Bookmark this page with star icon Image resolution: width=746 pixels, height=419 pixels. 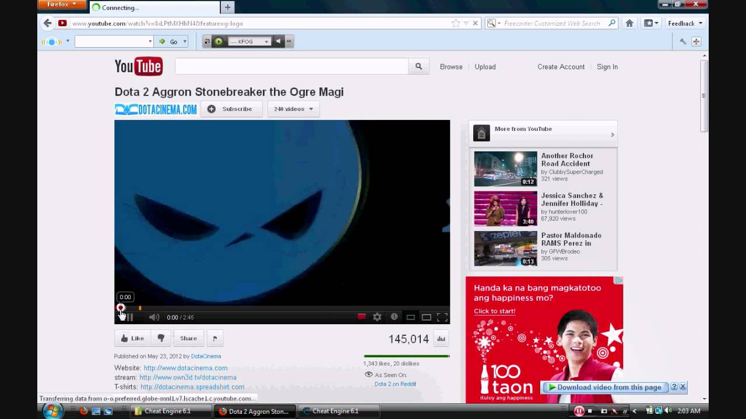(455, 23)
